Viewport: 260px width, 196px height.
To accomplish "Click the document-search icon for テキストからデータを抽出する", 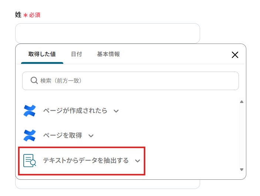I will click(x=30, y=161).
